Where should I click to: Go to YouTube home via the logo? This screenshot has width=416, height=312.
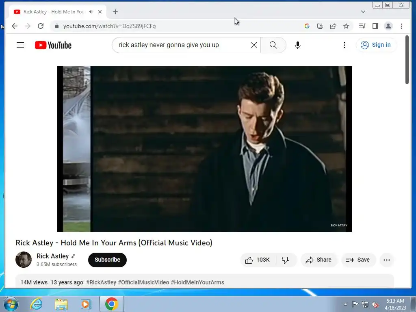tap(53, 45)
